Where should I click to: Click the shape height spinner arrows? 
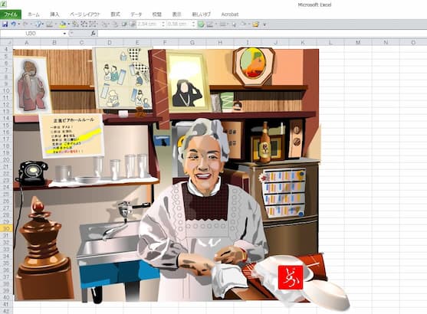pyautogui.click(x=163, y=25)
